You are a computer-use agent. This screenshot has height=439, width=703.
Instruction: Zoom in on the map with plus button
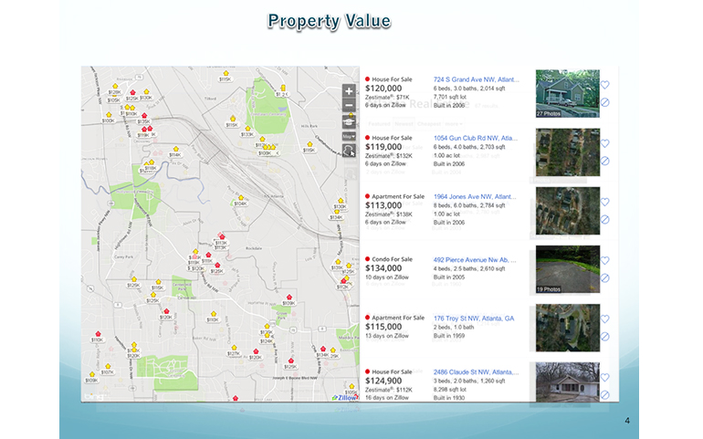coord(349,91)
